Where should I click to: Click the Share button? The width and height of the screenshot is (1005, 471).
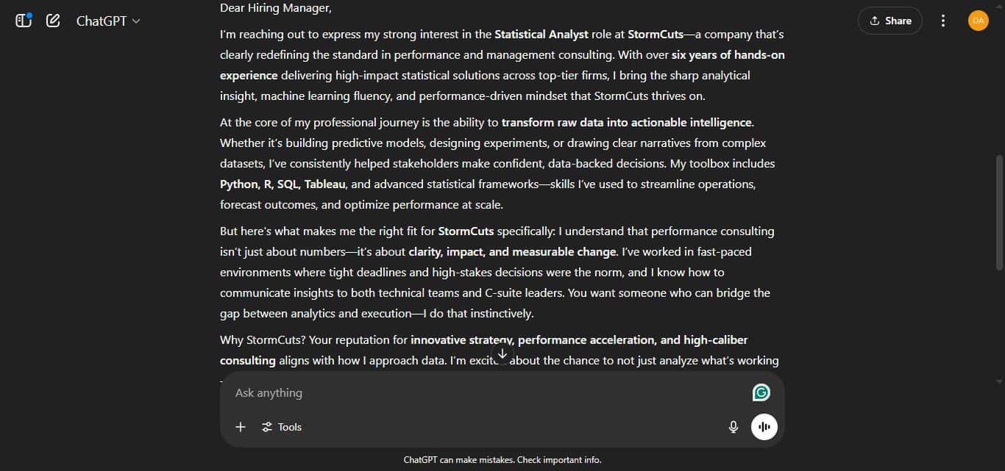(889, 21)
